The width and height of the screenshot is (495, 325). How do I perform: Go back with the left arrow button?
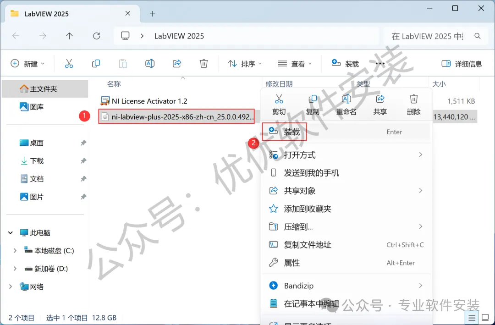pos(16,36)
